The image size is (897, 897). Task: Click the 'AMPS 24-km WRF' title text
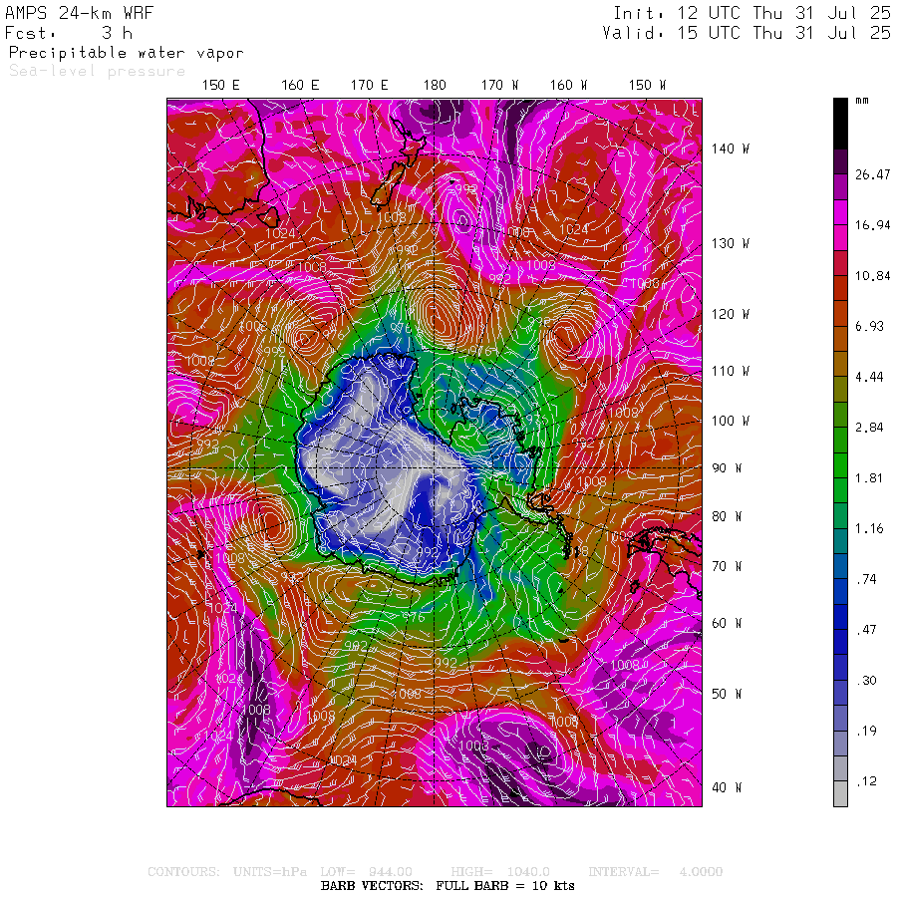pos(79,13)
